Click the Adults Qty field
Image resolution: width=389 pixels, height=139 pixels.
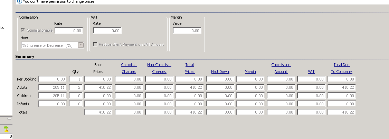(x=75, y=87)
